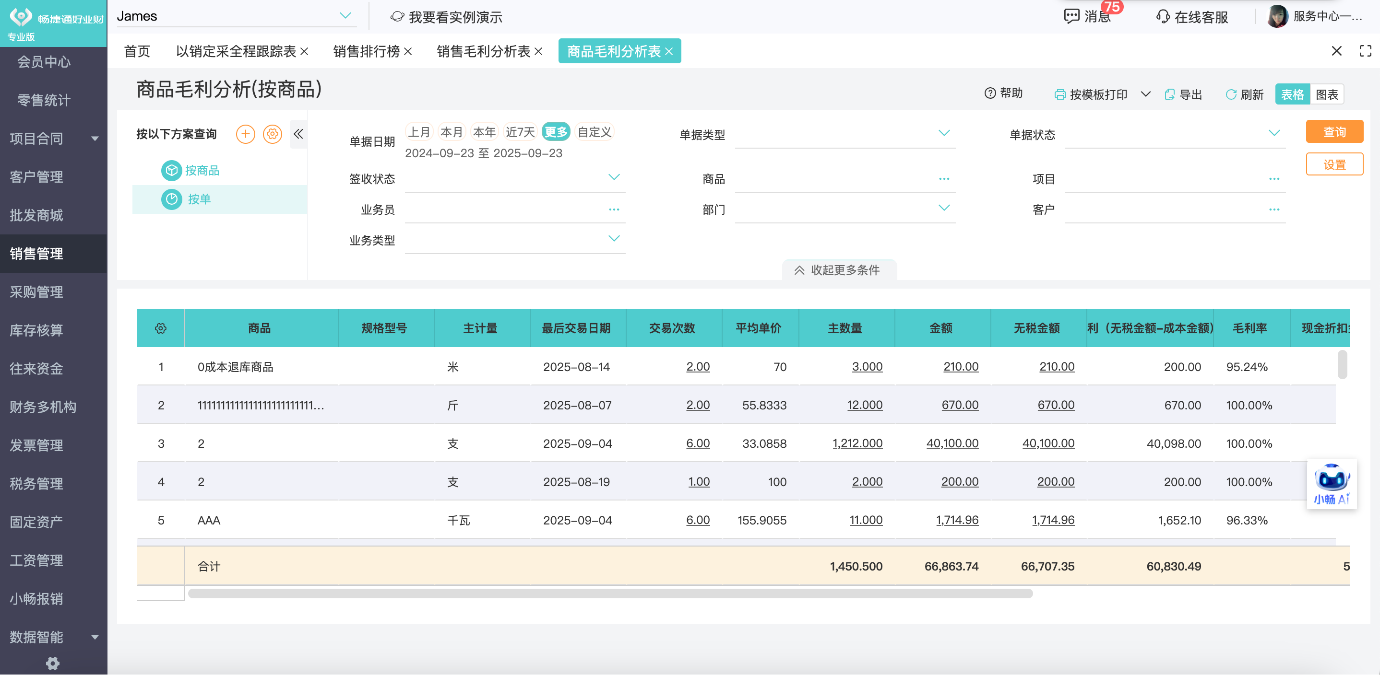The height and width of the screenshot is (675, 1380).
Task: Click the user avatar picture
Action: pos(1278,16)
